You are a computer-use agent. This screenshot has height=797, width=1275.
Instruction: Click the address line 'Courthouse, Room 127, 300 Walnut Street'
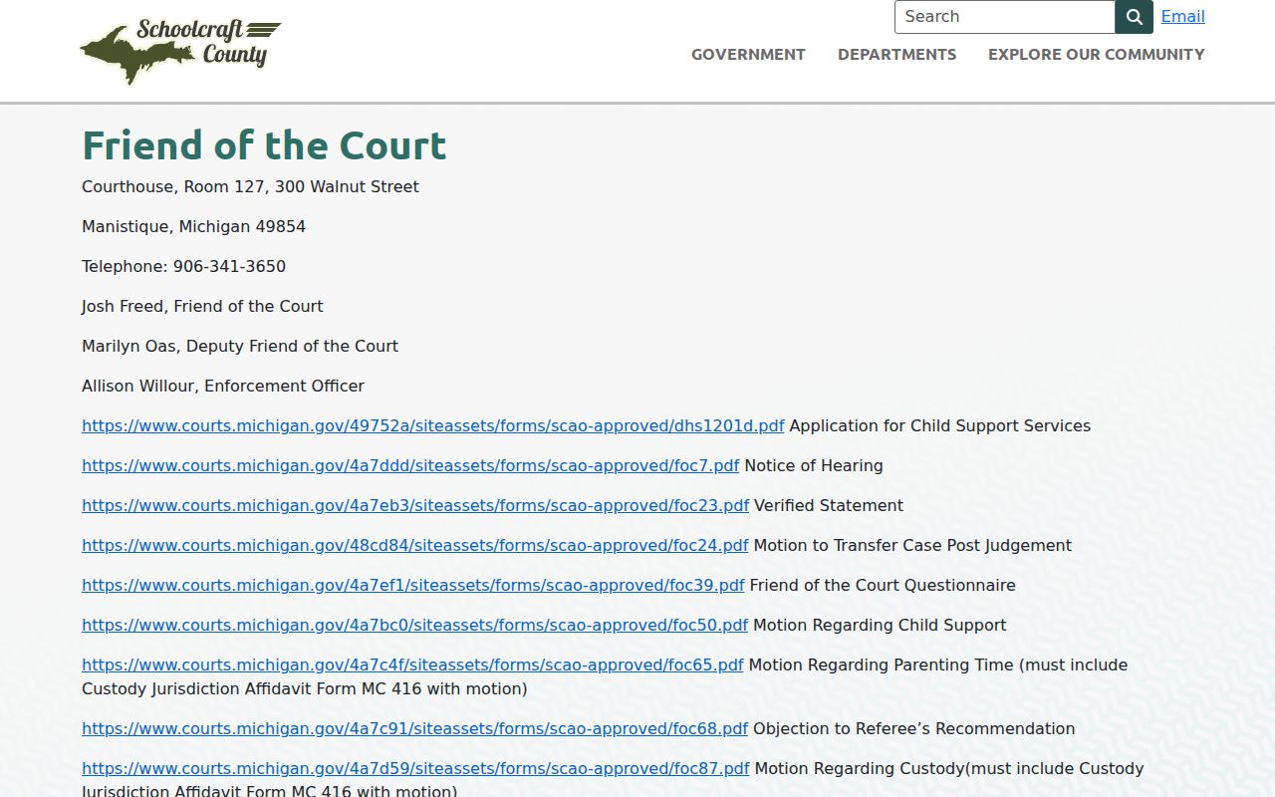pos(250,186)
